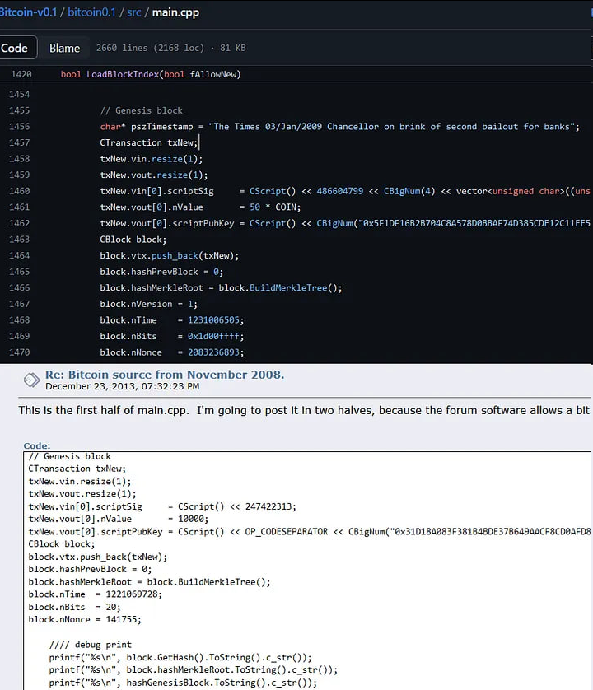Click the printf line with hashGenesisBlock
Screen dimensions: 593x690
pos(183,683)
